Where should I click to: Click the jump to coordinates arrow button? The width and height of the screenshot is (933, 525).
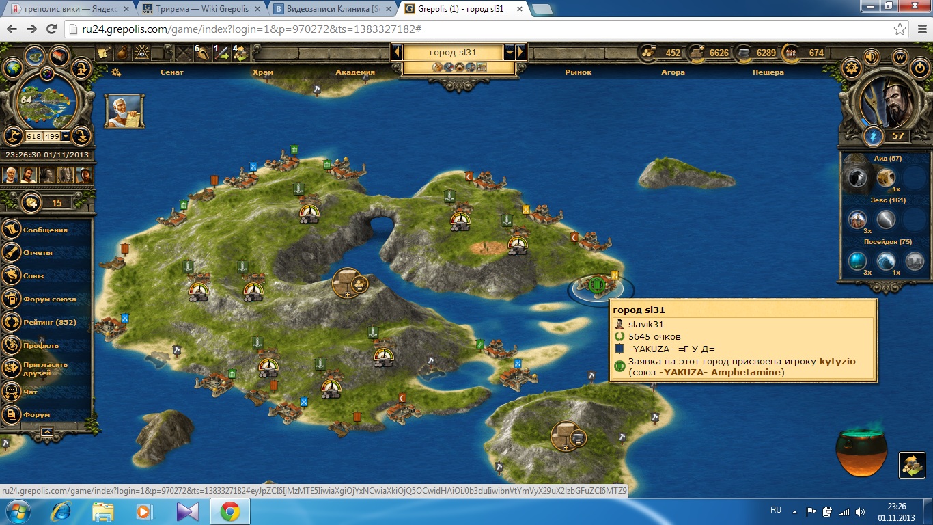[81, 136]
